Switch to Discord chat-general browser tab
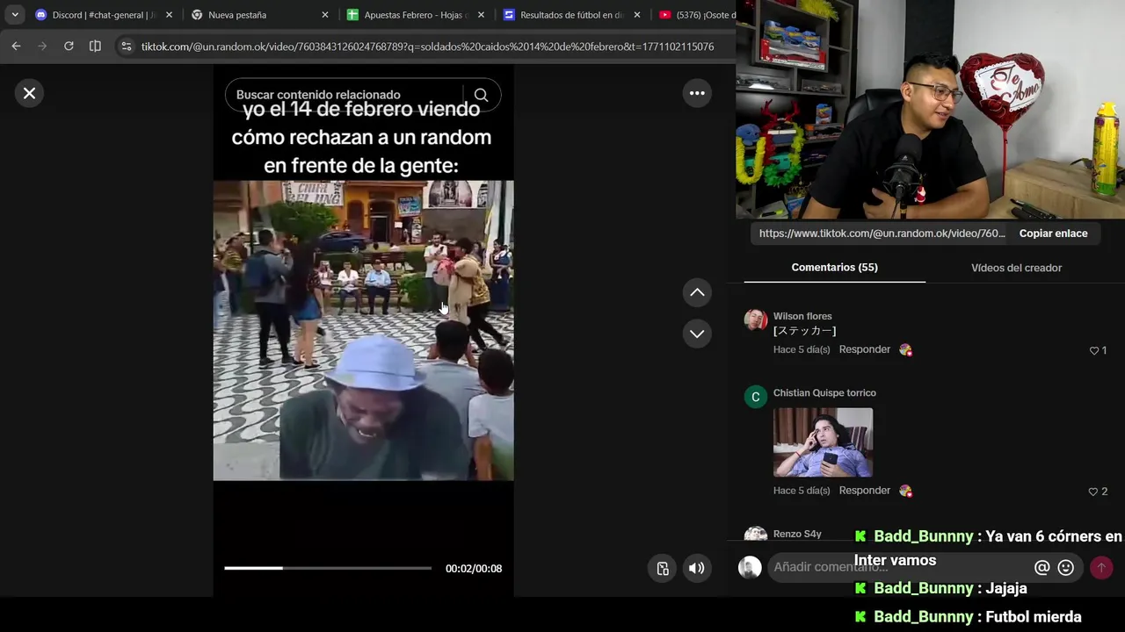 pyautogui.click(x=104, y=15)
